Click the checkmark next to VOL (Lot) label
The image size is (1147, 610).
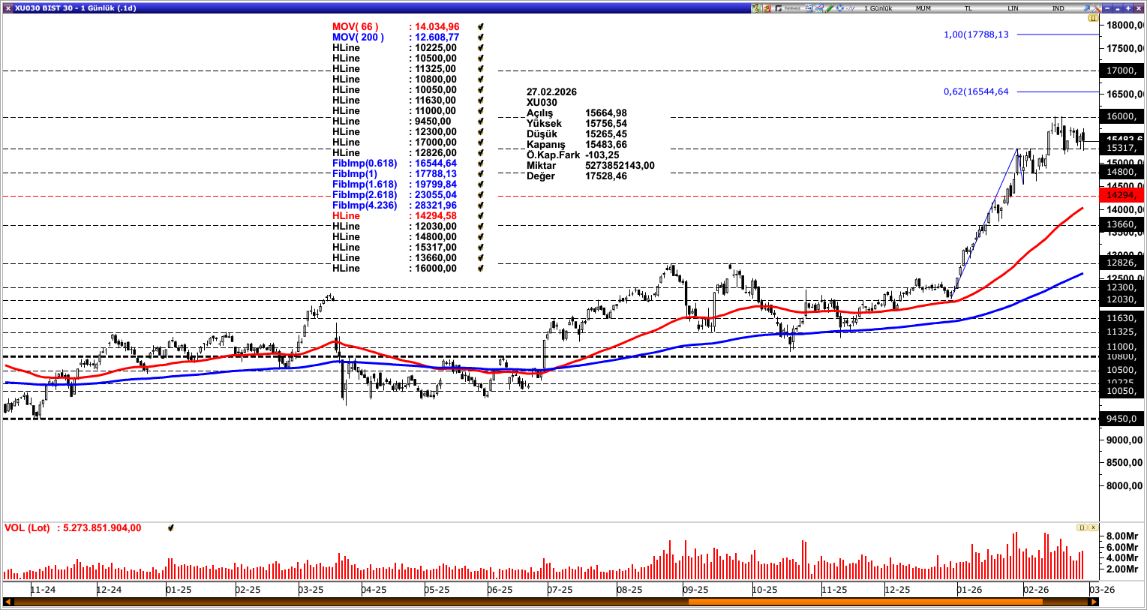click(x=170, y=527)
